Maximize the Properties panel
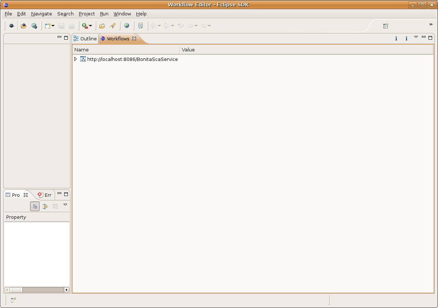The height and width of the screenshot is (308, 438). click(x=66, y=194)
